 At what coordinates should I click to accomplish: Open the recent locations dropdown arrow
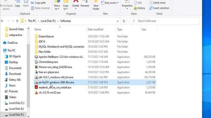point(13,21)
